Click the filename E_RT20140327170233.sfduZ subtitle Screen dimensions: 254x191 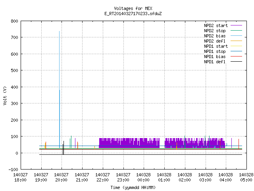[x=133, y=14]
